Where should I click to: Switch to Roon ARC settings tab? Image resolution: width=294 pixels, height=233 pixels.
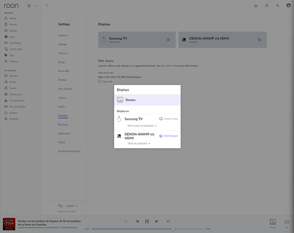point(64,71)
